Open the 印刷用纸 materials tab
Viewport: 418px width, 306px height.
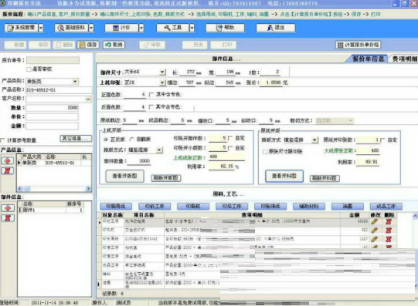pyautogui.click(x=116, y=207)
